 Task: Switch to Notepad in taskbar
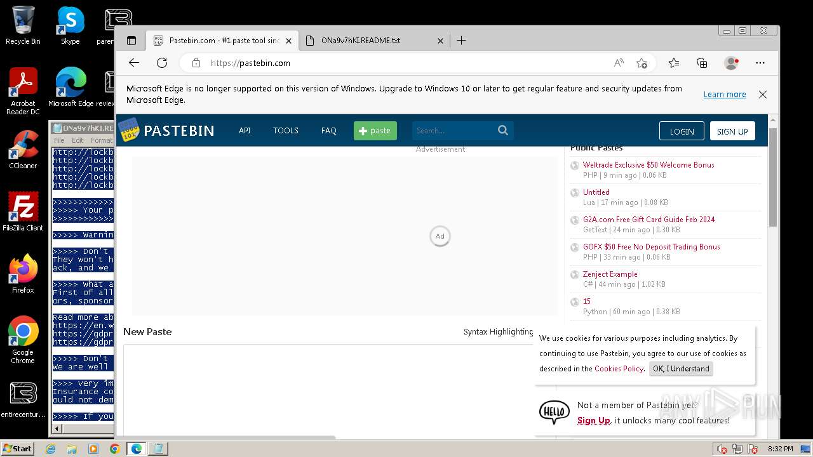point(158,449)
